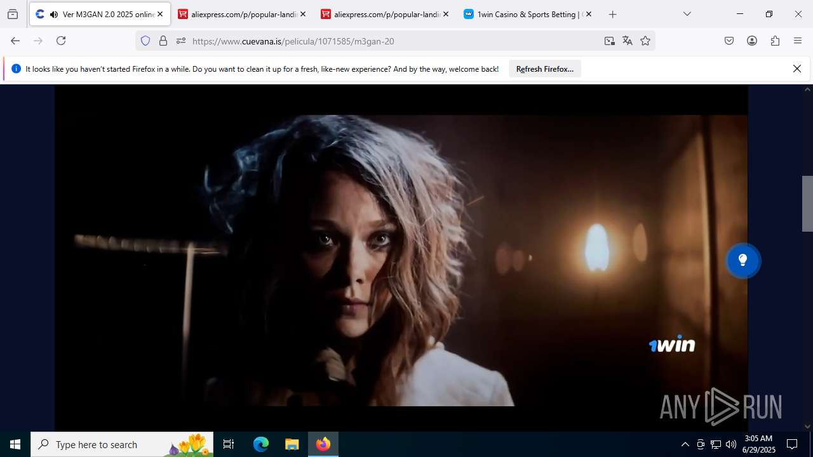813x457 pixels.
Task: Close the Ver M3GAN 2.0 tab
Action: pyautogui.click(x=160, y=14)
